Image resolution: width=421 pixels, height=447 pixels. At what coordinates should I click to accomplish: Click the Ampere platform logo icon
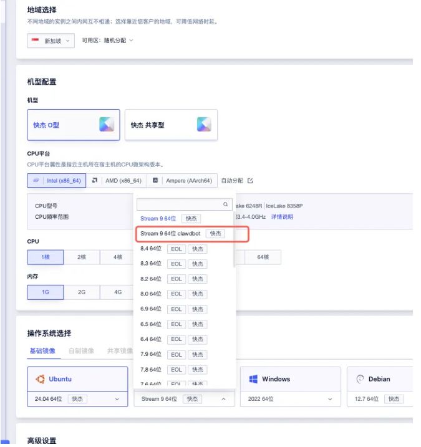(x=155, y=180)
